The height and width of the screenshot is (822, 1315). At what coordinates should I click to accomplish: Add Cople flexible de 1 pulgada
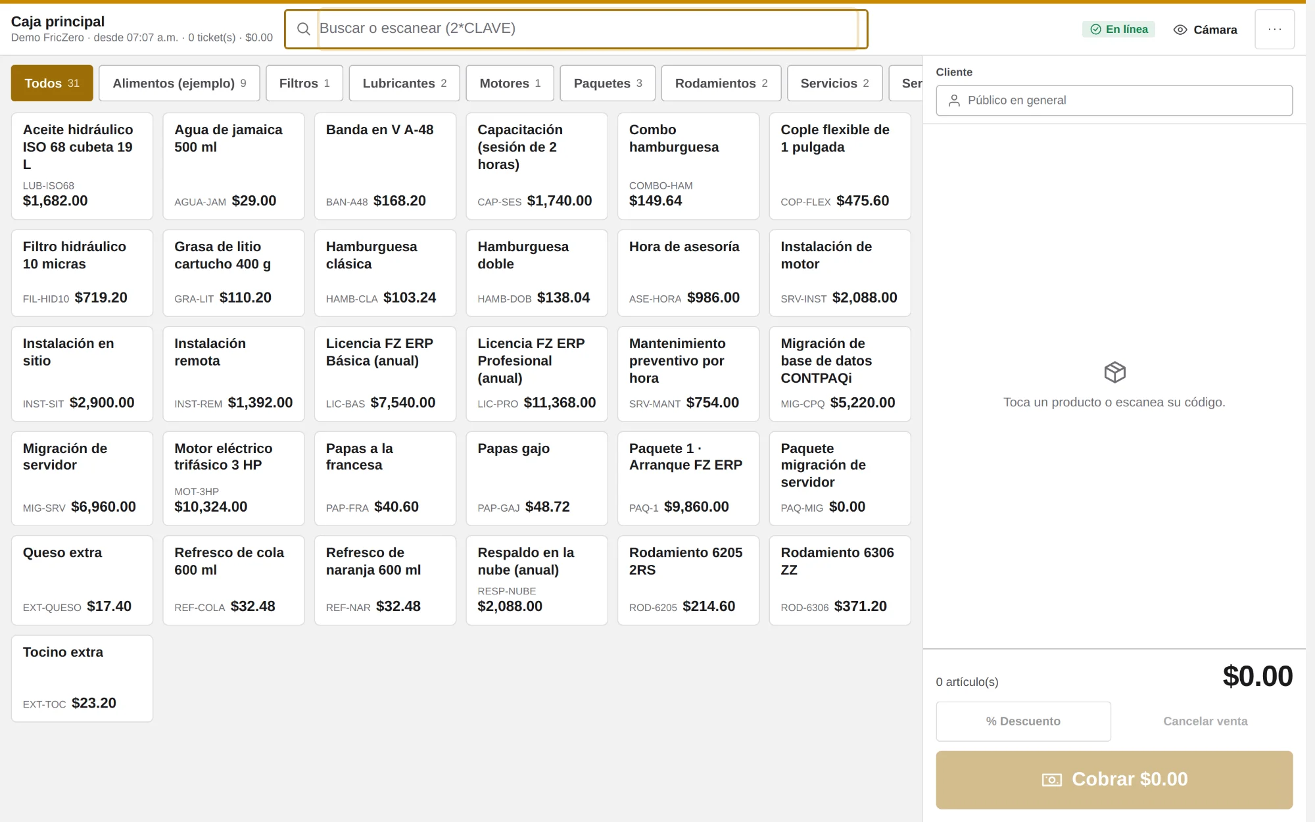click(x=840, y=166)
